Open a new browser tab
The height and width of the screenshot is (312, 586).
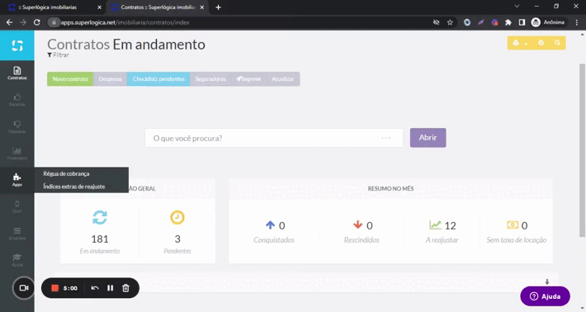tap(218, 7)
